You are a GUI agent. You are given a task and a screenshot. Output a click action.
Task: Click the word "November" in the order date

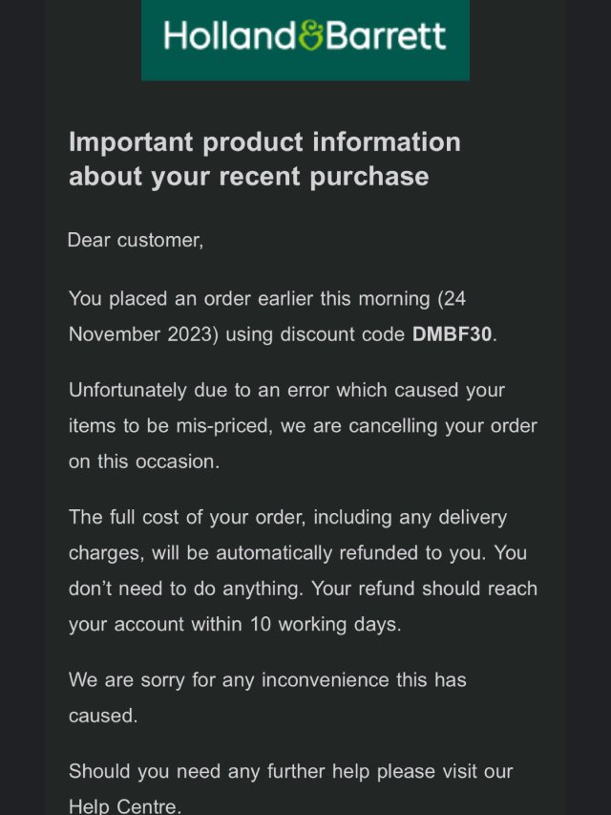point(116,334)
